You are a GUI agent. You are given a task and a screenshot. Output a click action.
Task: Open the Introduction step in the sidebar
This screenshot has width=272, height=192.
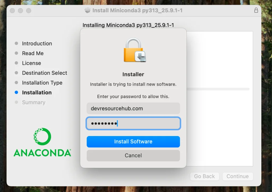(x=37, y=43)
